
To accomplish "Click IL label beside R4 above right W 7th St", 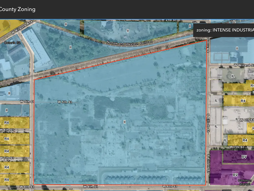I will click(x=225, y=140).
